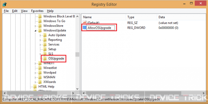Select the OSUpgrade folder icon
The height and width of the screenshot is (104, 208).
pos(45,58)
